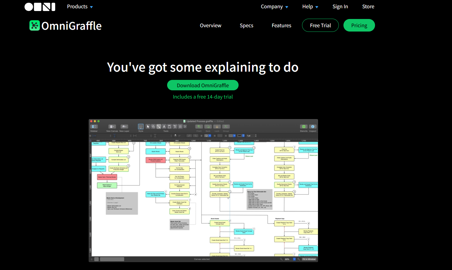Select the Line tool icon
Screen dimensions: 452x270
(x=159, y=126)
